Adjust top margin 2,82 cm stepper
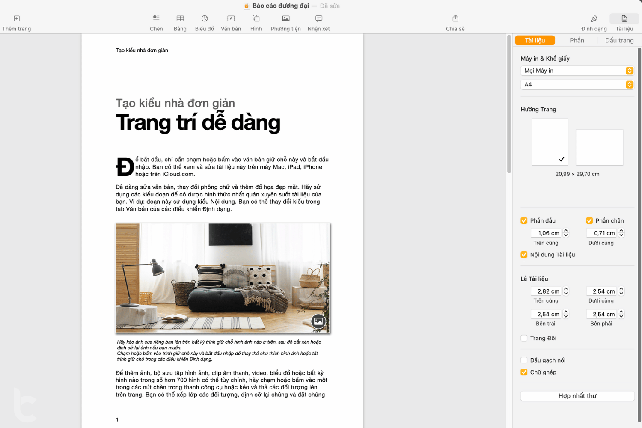642x428 pixels. coord(566,291)
